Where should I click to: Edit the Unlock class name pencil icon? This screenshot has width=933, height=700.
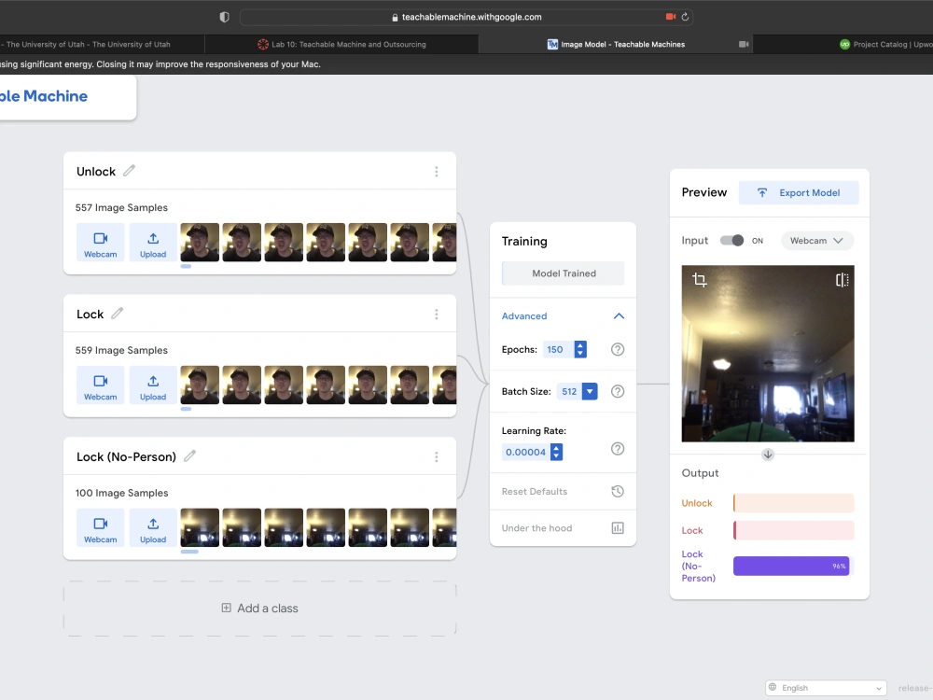(129, 171)
